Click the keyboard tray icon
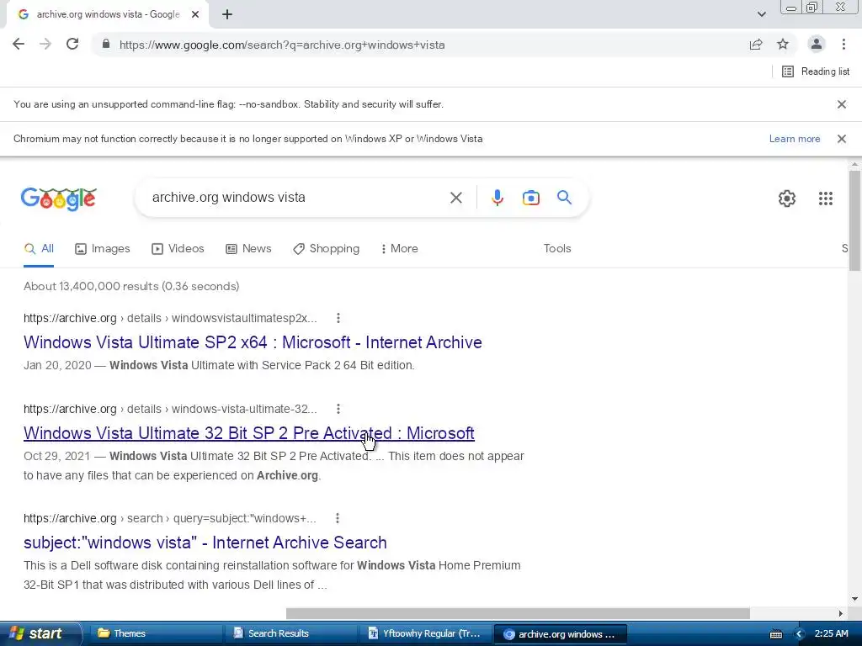Viewport: 862px width, 646px height. 775,634
